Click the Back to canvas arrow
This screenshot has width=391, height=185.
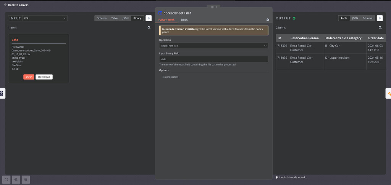click(5, 5)
